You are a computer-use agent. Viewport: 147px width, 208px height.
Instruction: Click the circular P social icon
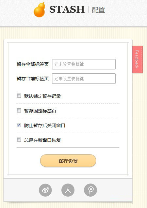click(x=90, y=190)
